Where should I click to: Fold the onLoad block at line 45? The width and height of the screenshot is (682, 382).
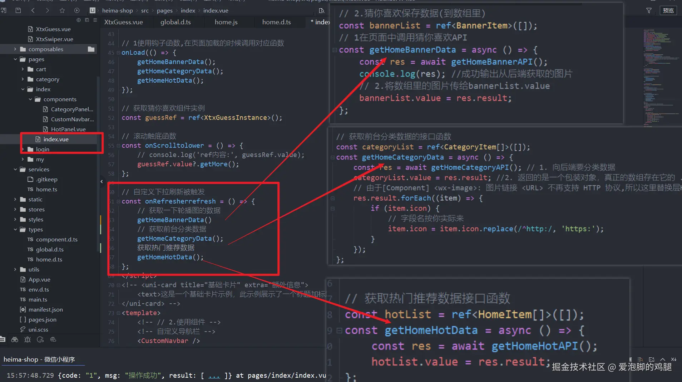pos(118,53)
